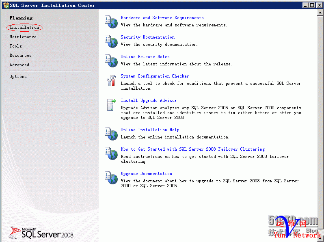Open the Options category
Viewport: 324px width, 242px height.
[x=18, y=76]
